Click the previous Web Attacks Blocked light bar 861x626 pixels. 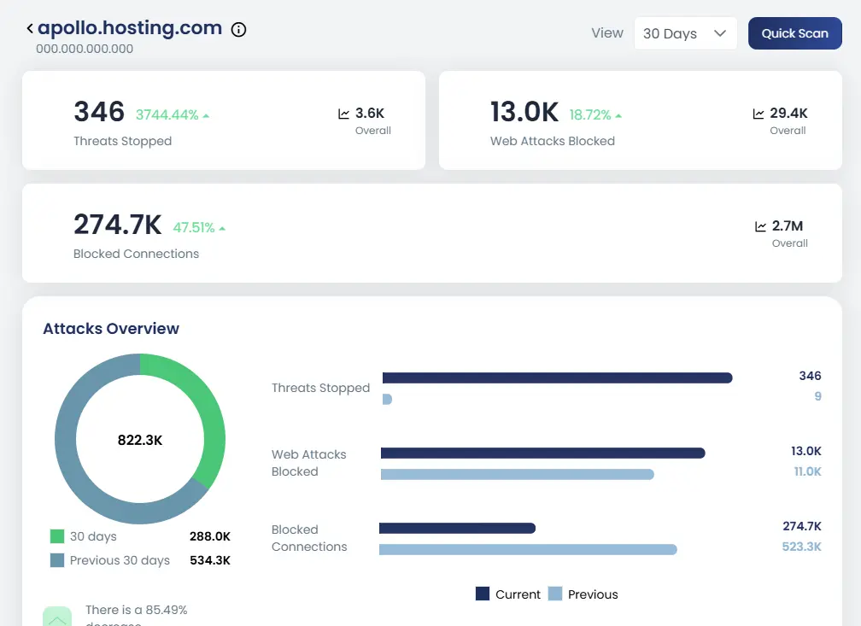(518, 474)
